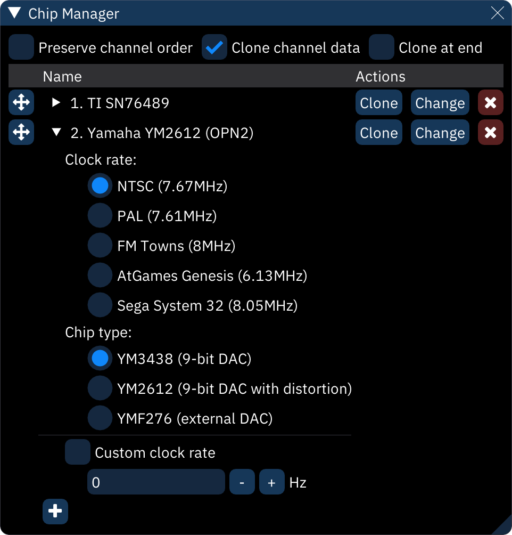Viewport: 512px width, 535px height.
Task: Enable Custom clock rate
Action: click(x=77, y=452)
